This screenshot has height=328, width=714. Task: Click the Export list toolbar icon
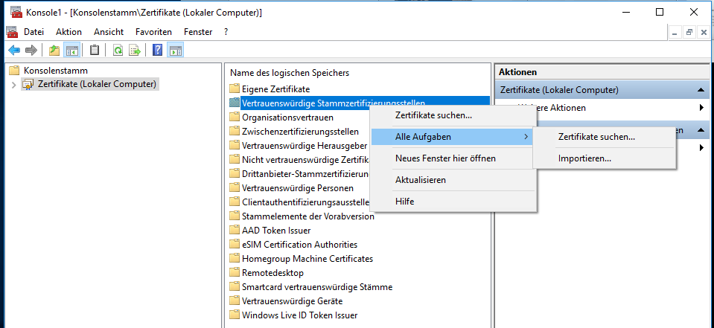[x=135, y=51]
